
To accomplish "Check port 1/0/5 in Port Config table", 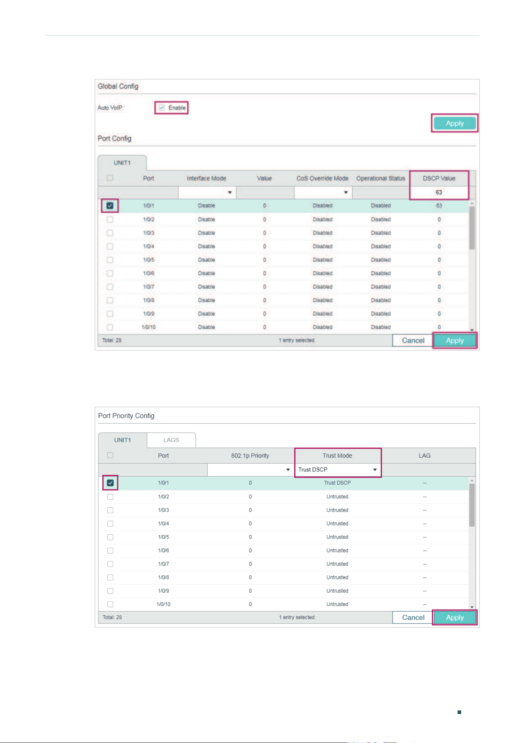I will pos(110,260).
